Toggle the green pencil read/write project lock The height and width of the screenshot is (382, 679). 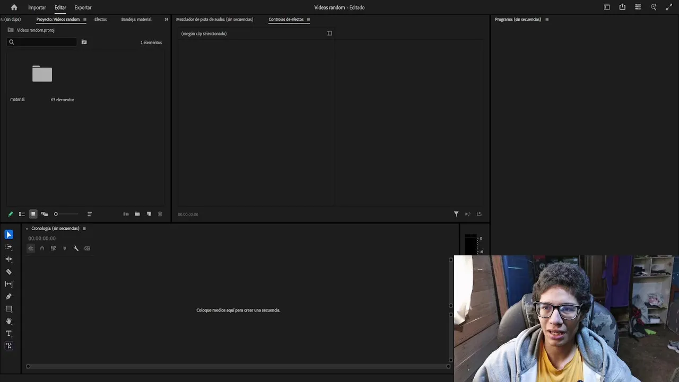(10, 214)
